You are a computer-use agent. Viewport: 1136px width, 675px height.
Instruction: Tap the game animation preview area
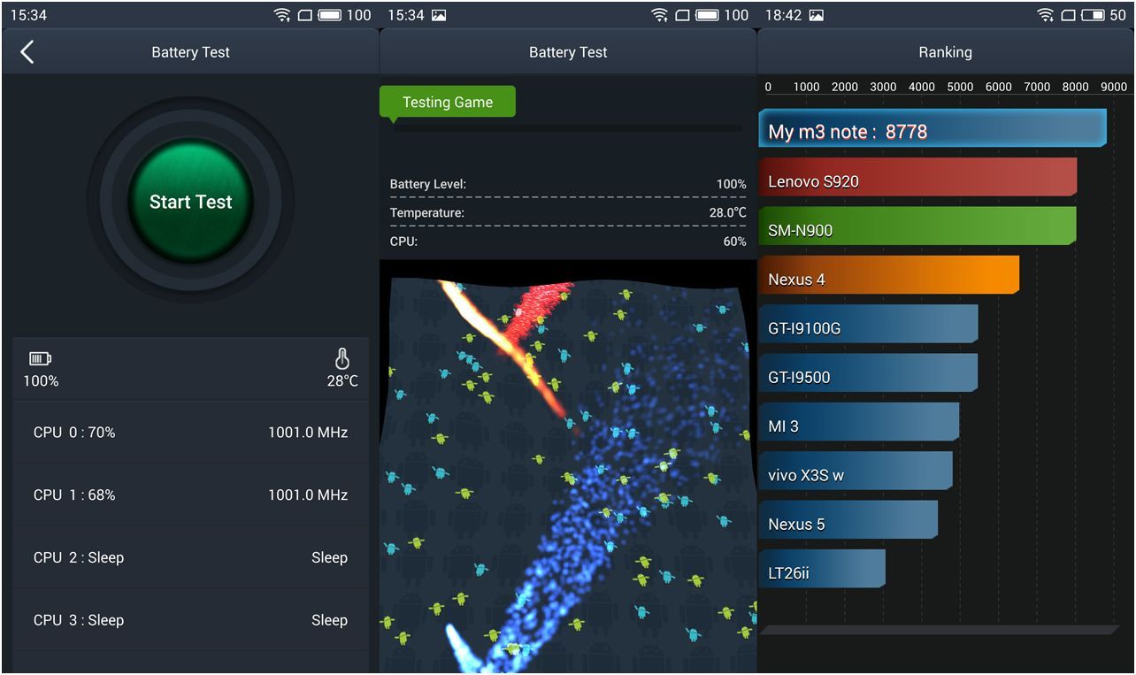click(x=568, y=469)
